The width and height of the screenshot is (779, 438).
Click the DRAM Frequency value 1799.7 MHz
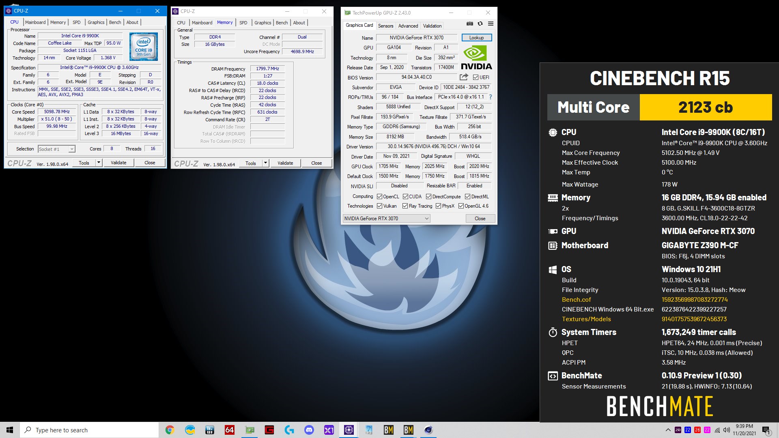(x=267, y=69)
